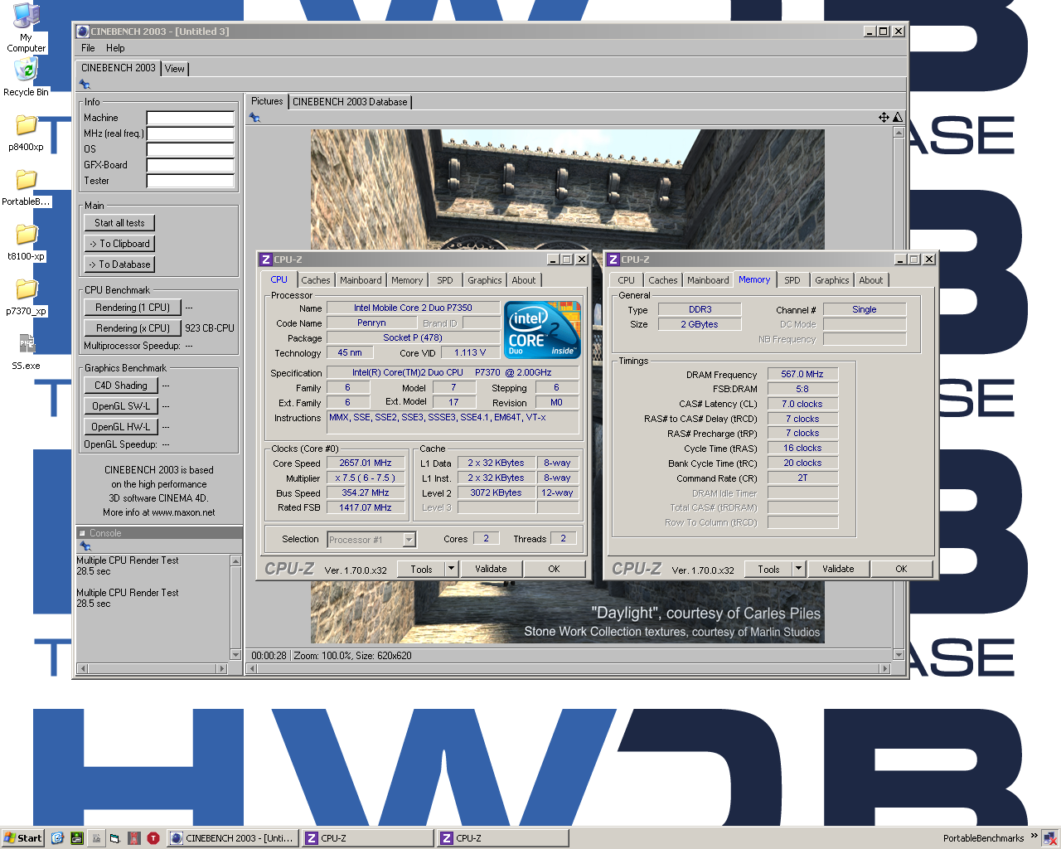Viewport: 1061px width, 849px height.
Task: Click the MHz (real freq.) input field
Action: (191, 133)
